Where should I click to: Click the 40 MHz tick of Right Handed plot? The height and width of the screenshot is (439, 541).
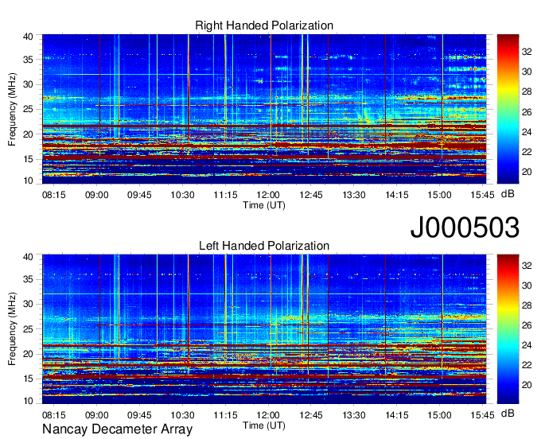point(28,37)
